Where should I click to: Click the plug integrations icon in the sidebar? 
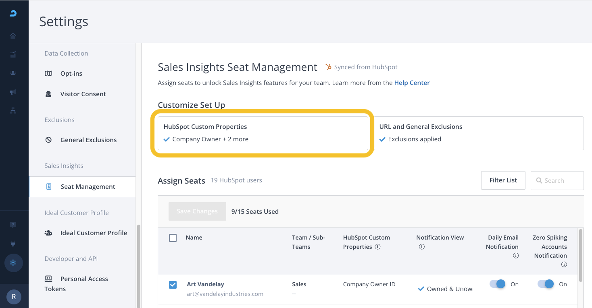pyautogui.click(x=13, y=244)
